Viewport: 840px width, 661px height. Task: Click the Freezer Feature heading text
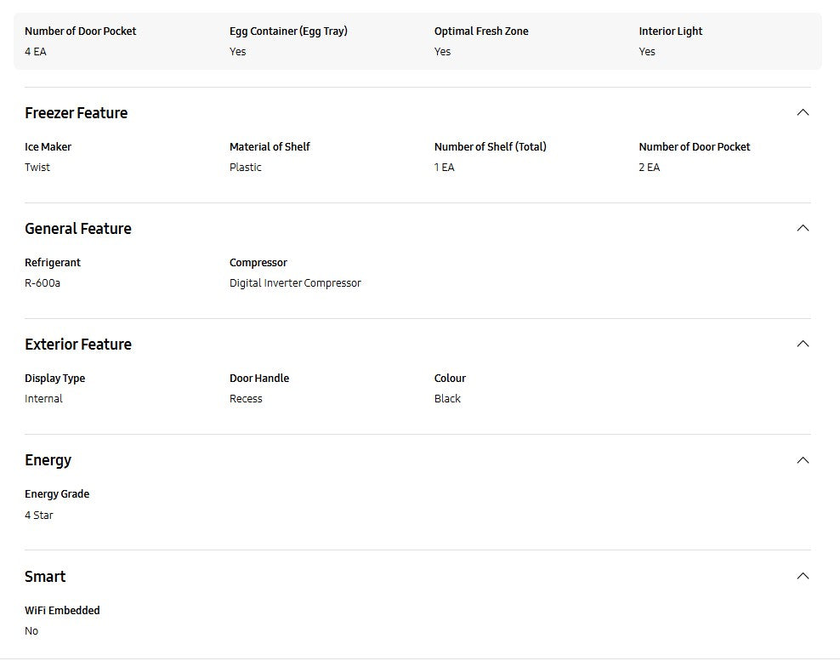(76, 113)
